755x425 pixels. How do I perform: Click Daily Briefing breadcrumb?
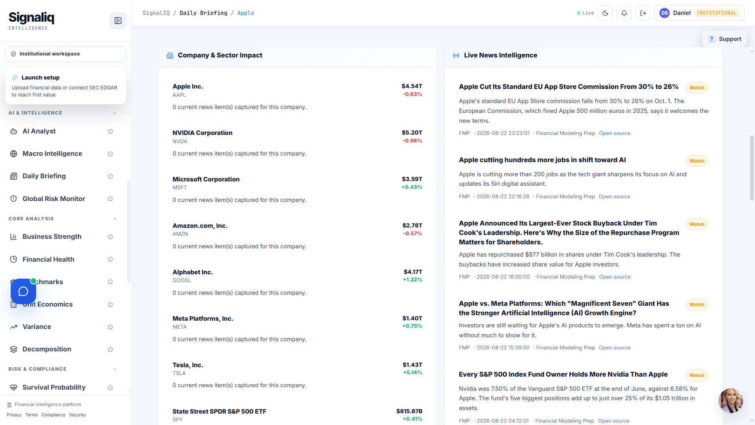click(203, 13)
